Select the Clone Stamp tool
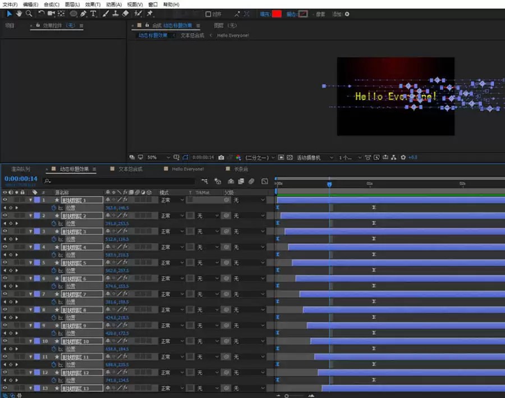 (115, 13)
